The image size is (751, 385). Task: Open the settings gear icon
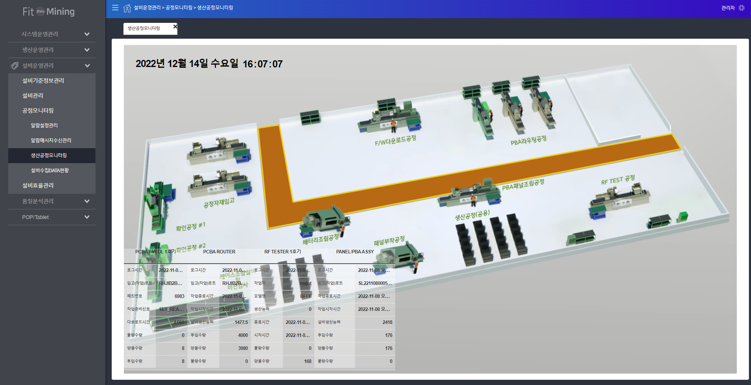[742, 8]
